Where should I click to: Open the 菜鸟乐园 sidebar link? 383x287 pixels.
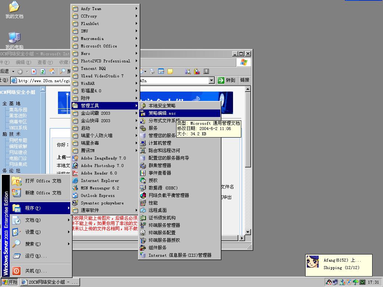(x=18, y=110)
